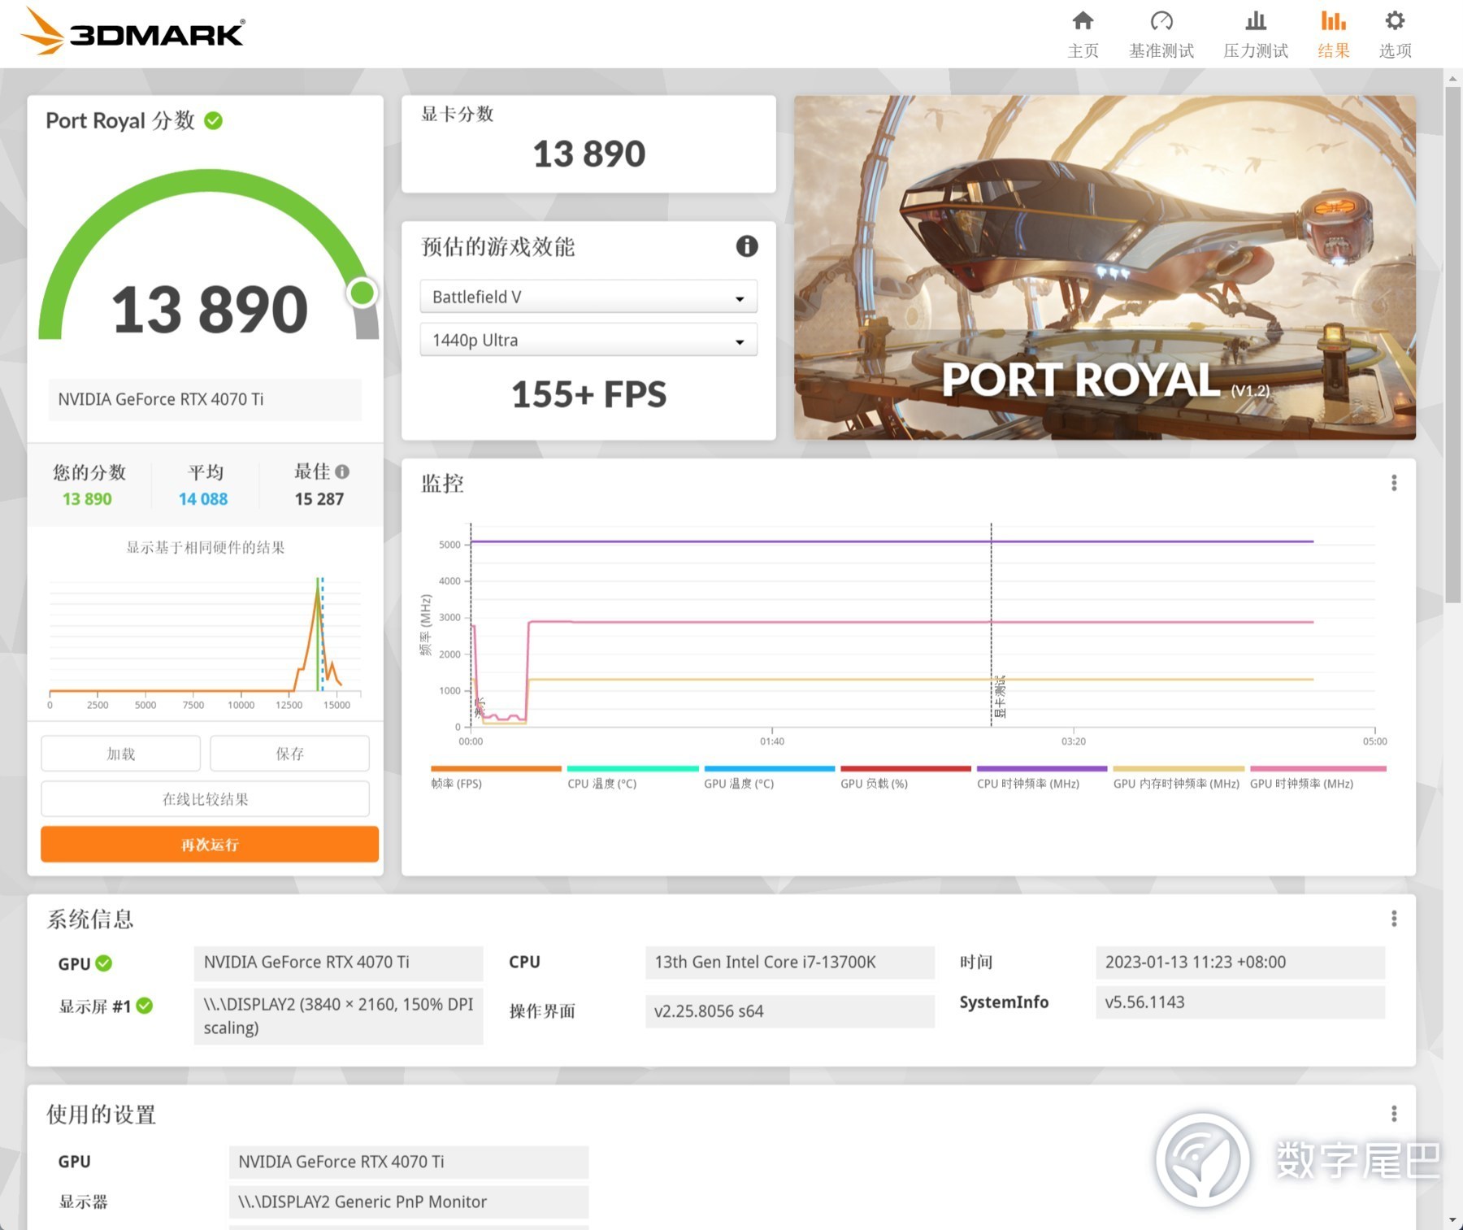Toggle the GPU 负载 (%) legend series
This screenshot has width=1463, height=1230.
point(905,778)
